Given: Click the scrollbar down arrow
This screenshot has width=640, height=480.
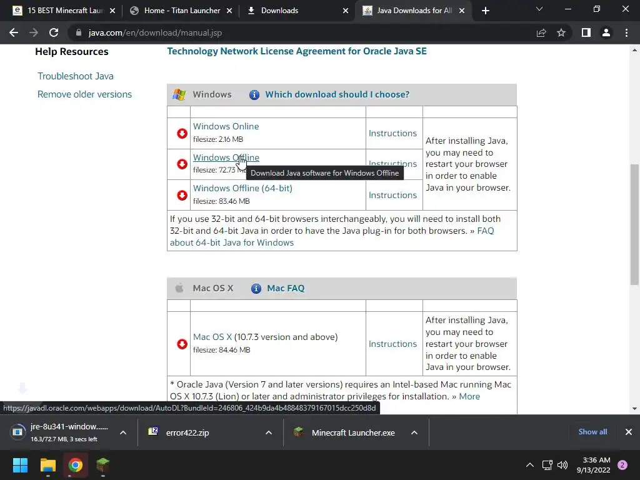Looking at the screenshot, I should point(634,409).
